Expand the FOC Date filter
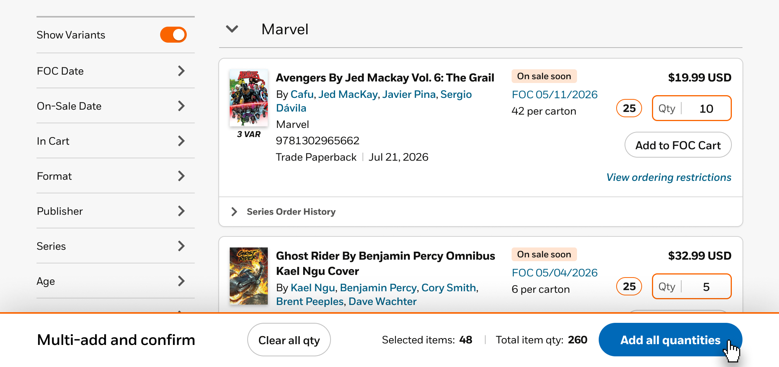The image size is (779, 367). [x=181, y=71]
